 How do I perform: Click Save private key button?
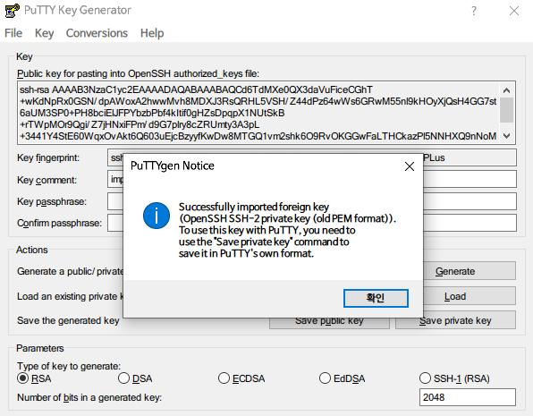point(455,321)
